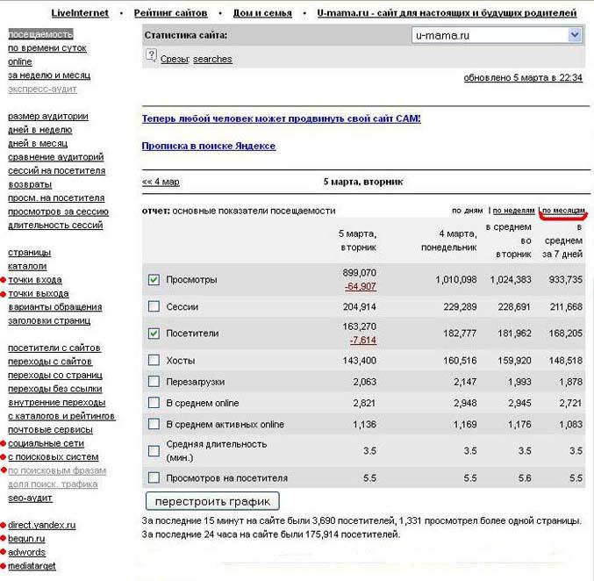Viewport: 594px width, 581px height.
Task: Open экспресс-аудит sidebar link
Action: click(42, 89)
